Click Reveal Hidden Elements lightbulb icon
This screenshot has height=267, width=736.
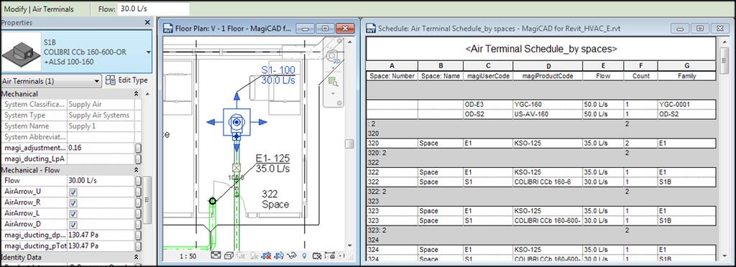pyautogui.click(x=304, y=256)
